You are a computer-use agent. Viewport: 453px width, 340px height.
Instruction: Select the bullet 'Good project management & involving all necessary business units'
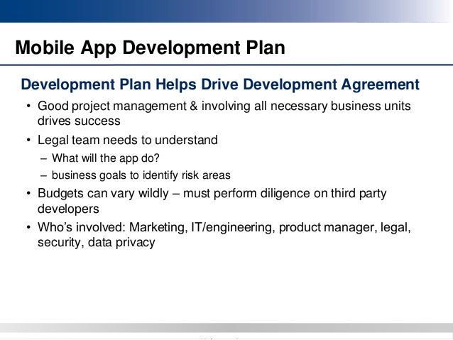pyautogui.click(x=224, y=106)
